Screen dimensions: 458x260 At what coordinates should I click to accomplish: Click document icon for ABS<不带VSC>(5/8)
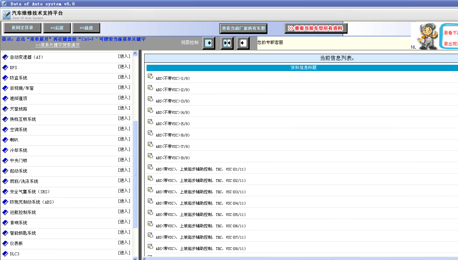tap(150, 122)
